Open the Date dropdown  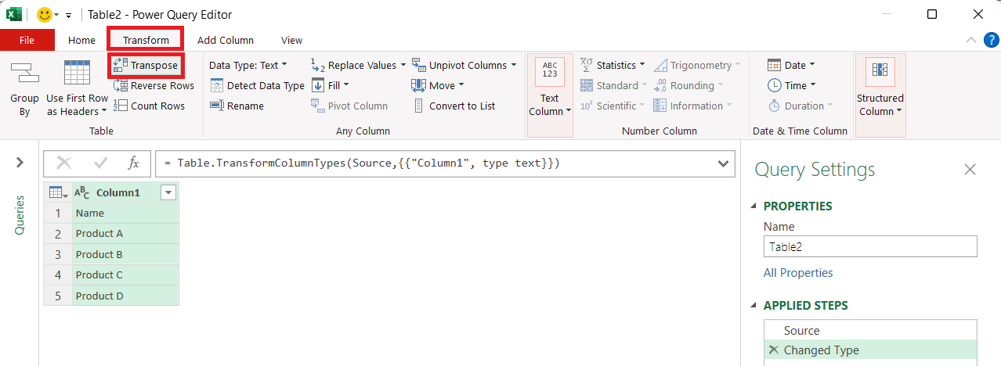791,66
